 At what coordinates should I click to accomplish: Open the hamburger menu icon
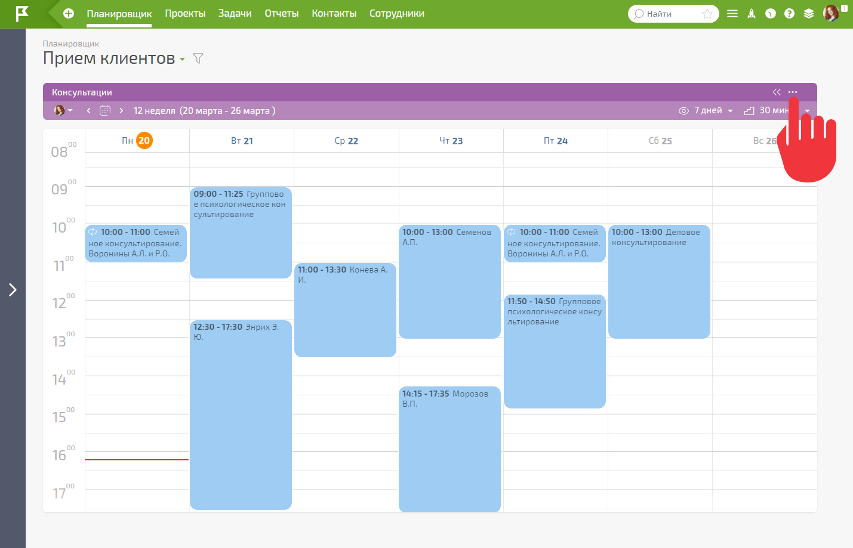732,14
